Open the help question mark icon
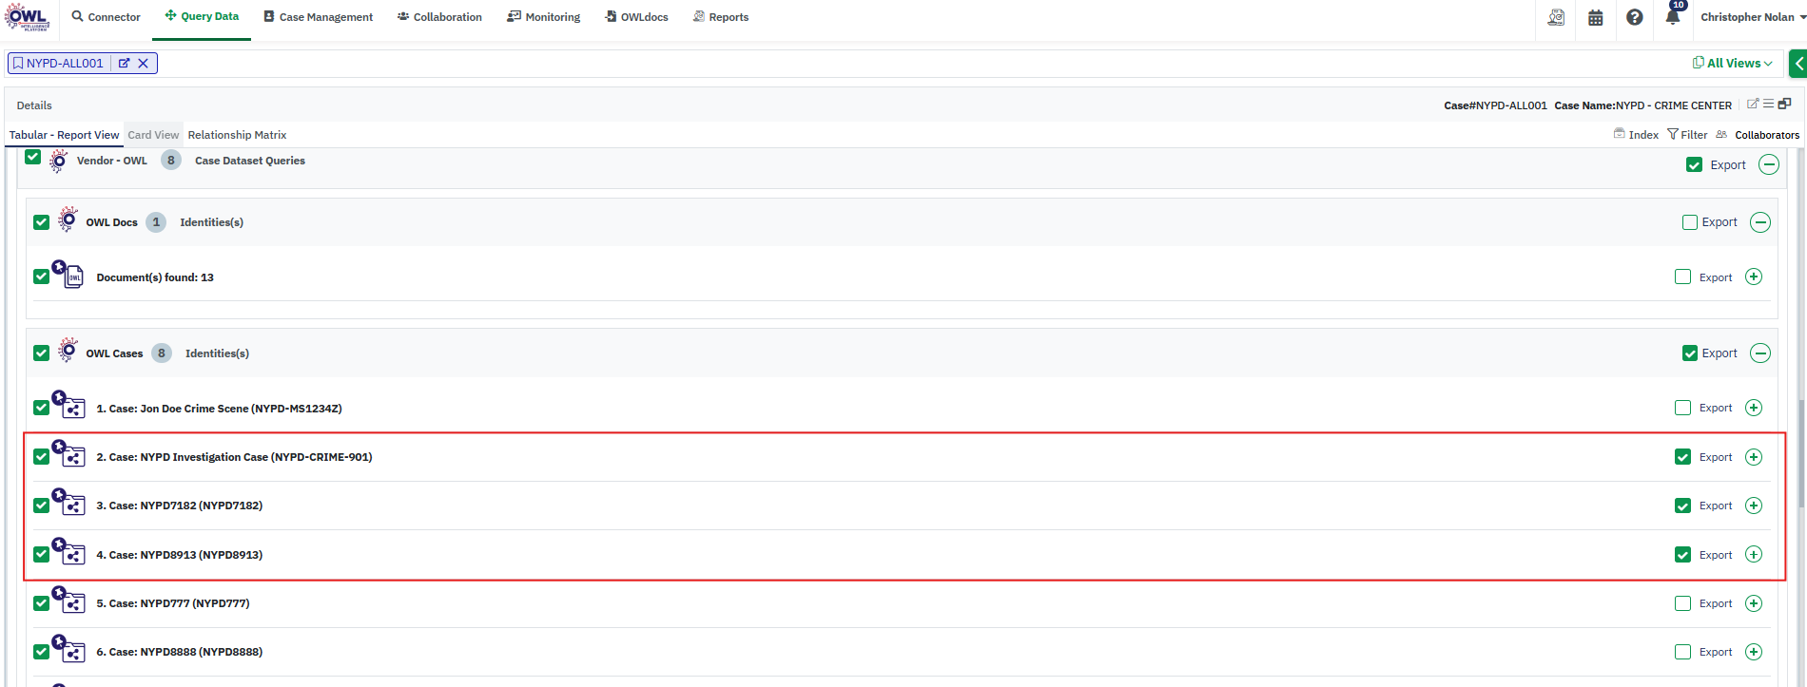1807x687 pixels. tap(1634, 17)
